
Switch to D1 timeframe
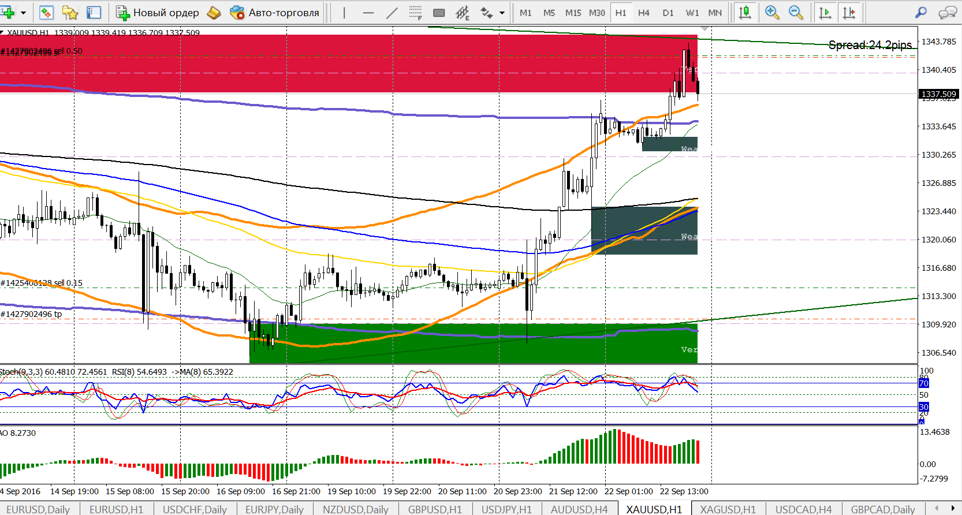[668, 13]
